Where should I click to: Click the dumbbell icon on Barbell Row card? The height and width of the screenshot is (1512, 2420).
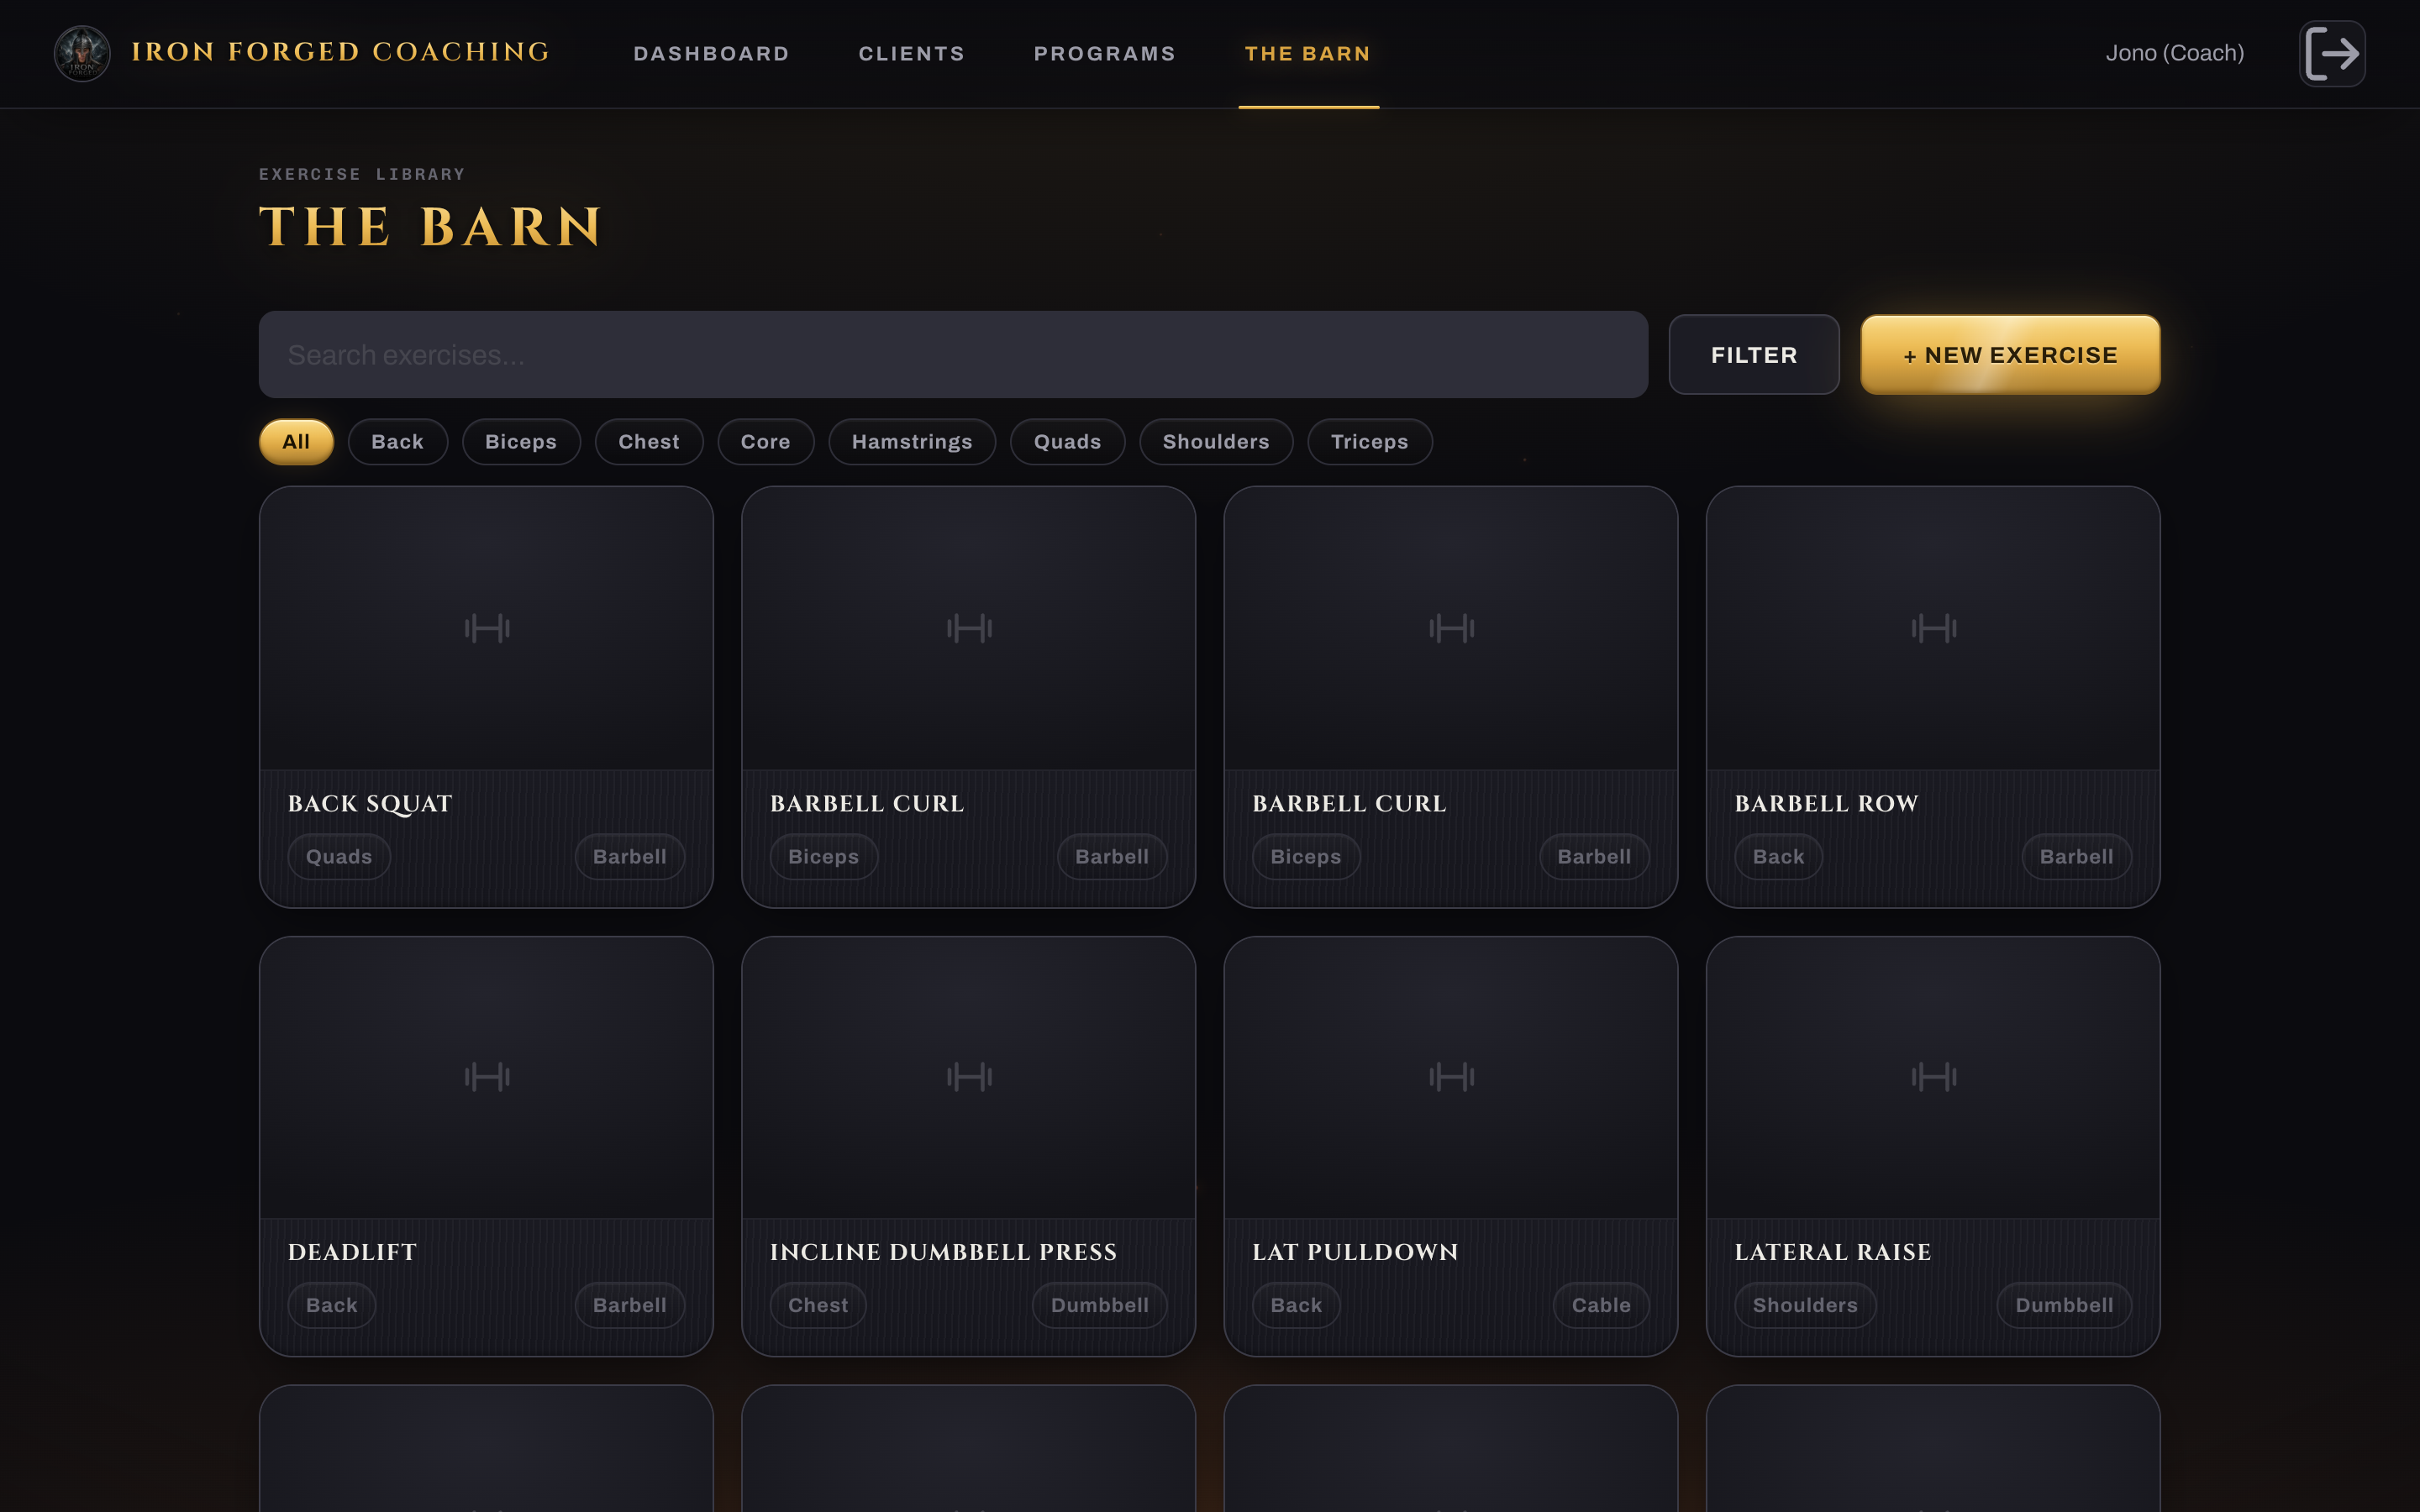click(x=1934, y=628)
